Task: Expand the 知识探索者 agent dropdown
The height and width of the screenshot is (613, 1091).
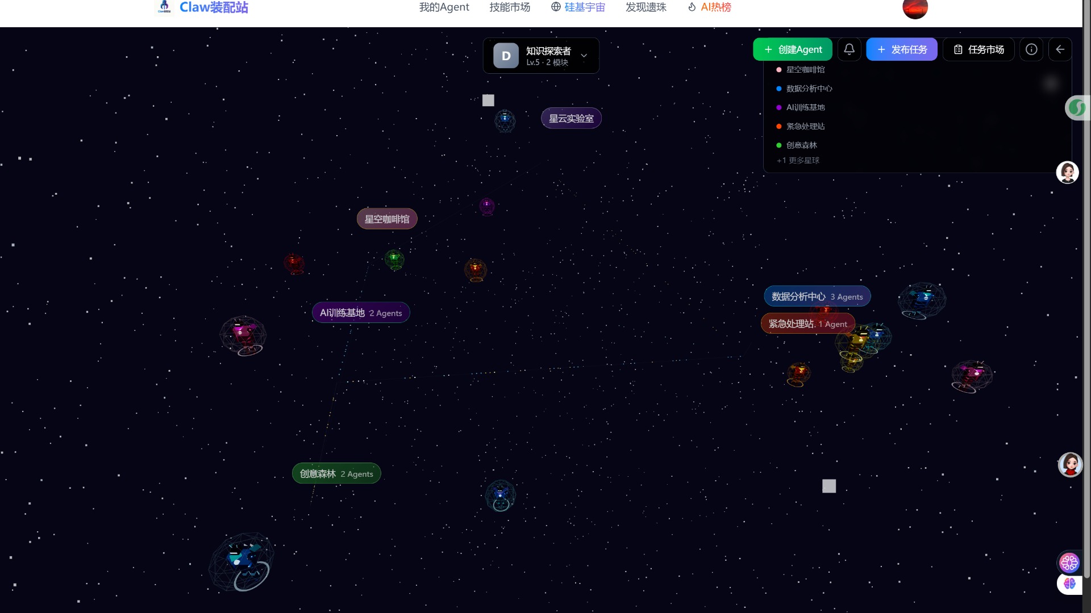Action: pos(584,56)
